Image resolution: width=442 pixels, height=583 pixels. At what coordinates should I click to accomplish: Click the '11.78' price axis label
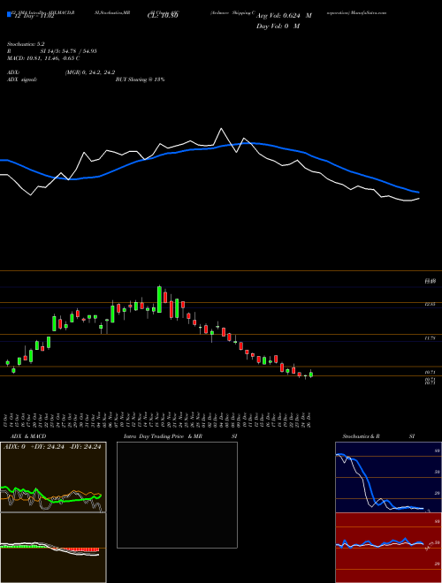pos(430,338)
